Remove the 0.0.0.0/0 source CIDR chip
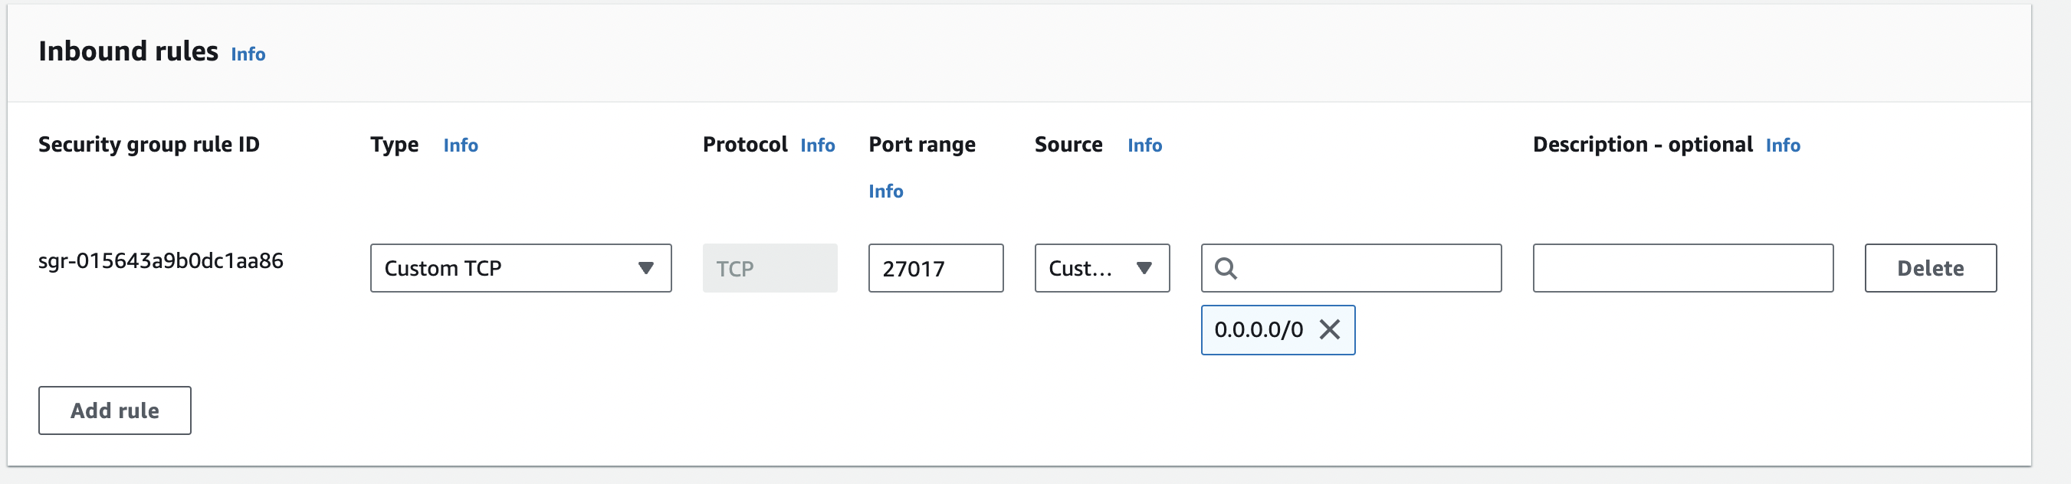2071x484 pixels. point(1329,329)
